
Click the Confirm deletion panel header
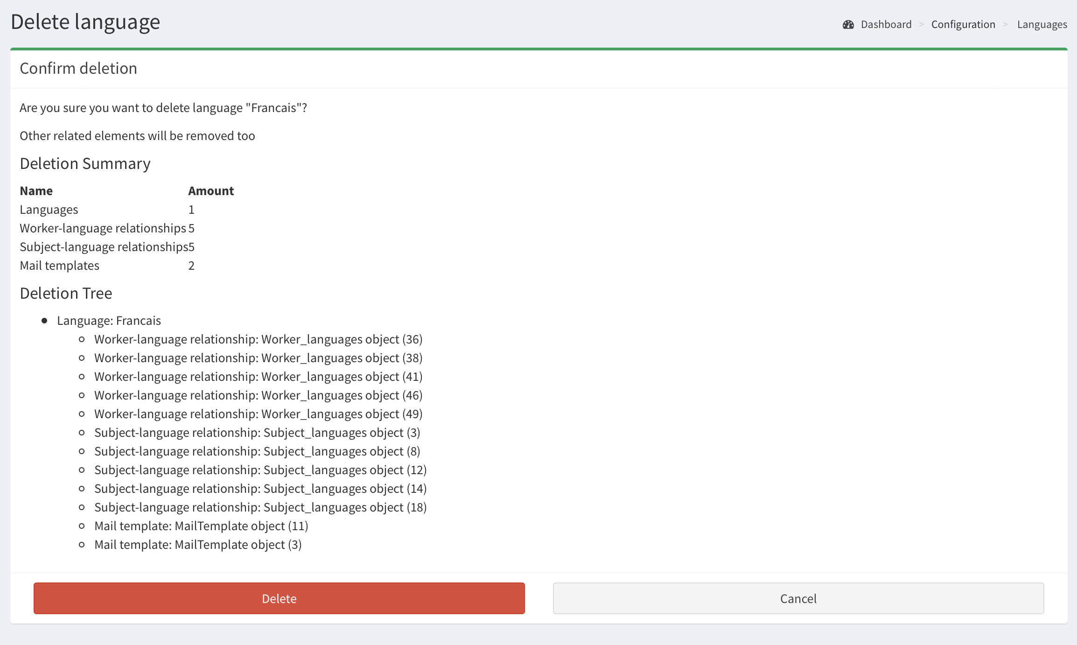78,69
